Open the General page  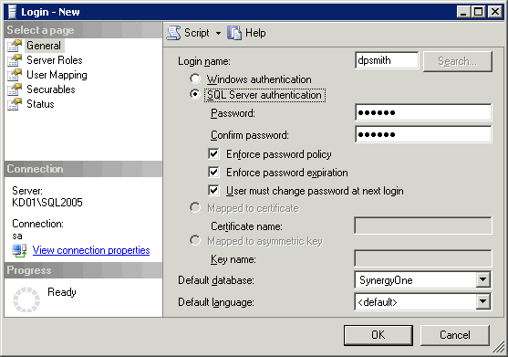(44, 46)
